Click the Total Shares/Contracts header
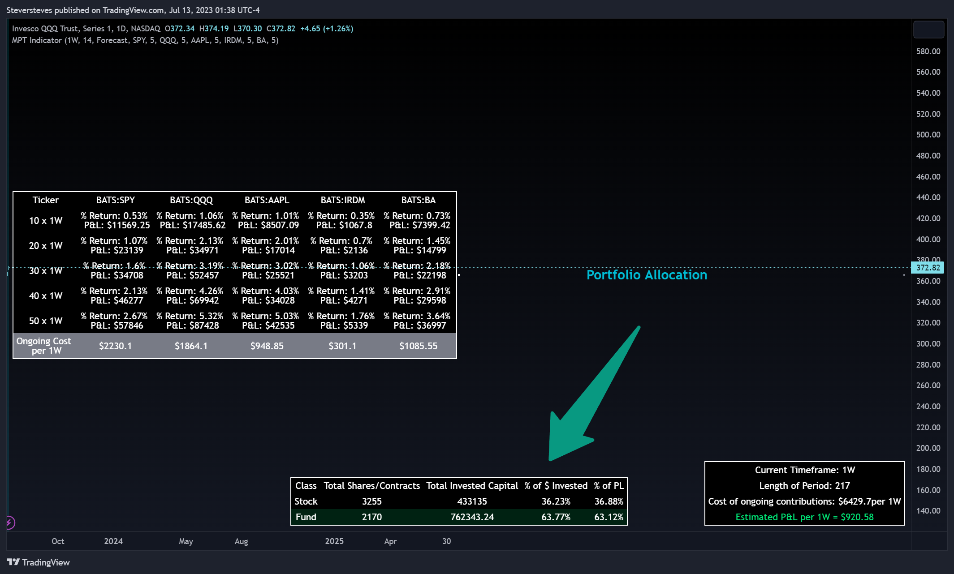Viewport: 954px width, 574px height. coord(372,486)
